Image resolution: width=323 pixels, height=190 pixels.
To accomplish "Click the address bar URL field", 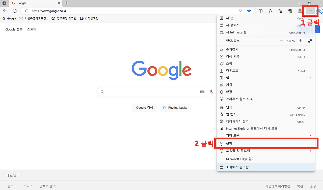I will coord(134,11).
